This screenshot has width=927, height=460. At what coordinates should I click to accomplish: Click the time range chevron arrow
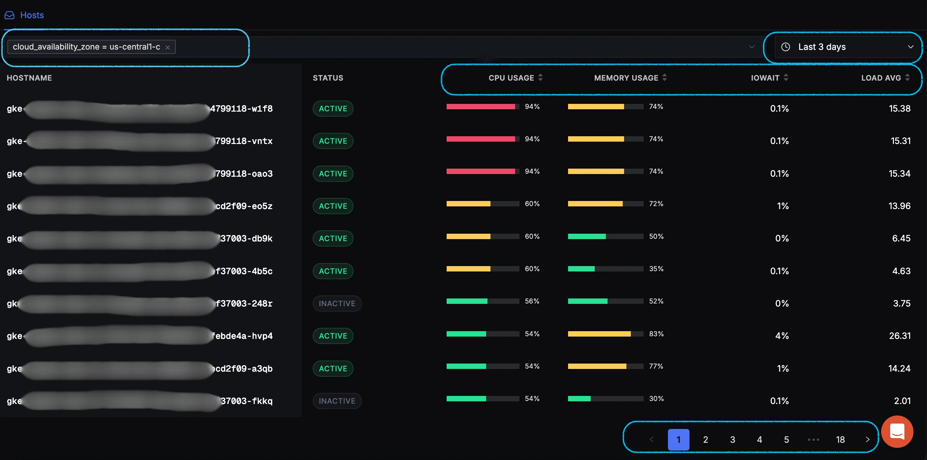(910, 47)
